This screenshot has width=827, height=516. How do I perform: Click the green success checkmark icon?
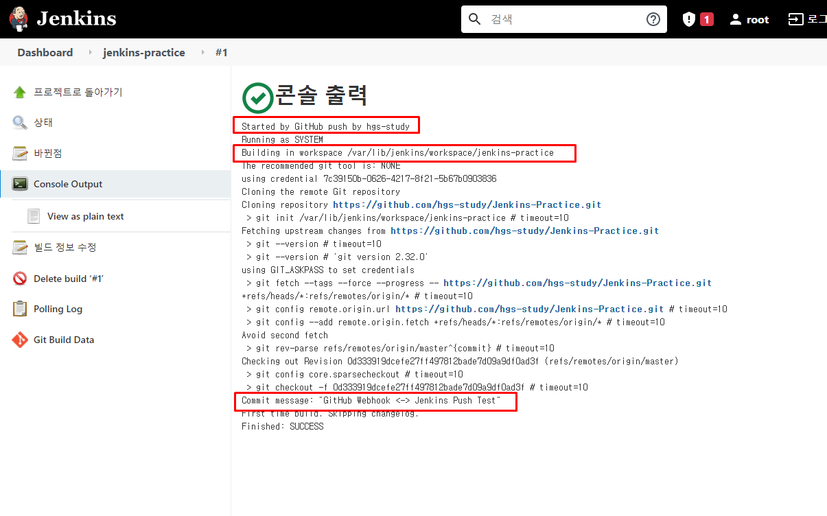click(x=257, y=97)
